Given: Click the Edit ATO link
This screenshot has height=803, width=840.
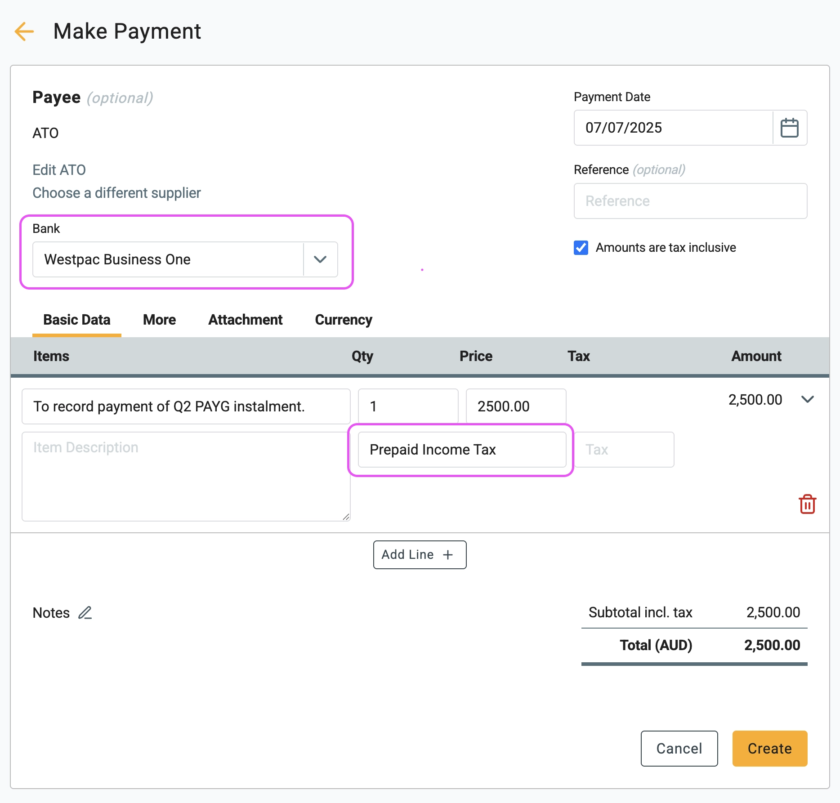Looking at the screenshot, I should (59, 170).
